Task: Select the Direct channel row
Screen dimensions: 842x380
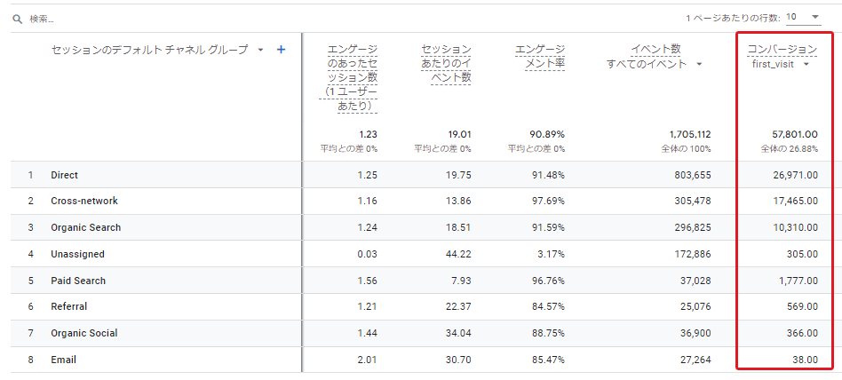Action: 420,174
